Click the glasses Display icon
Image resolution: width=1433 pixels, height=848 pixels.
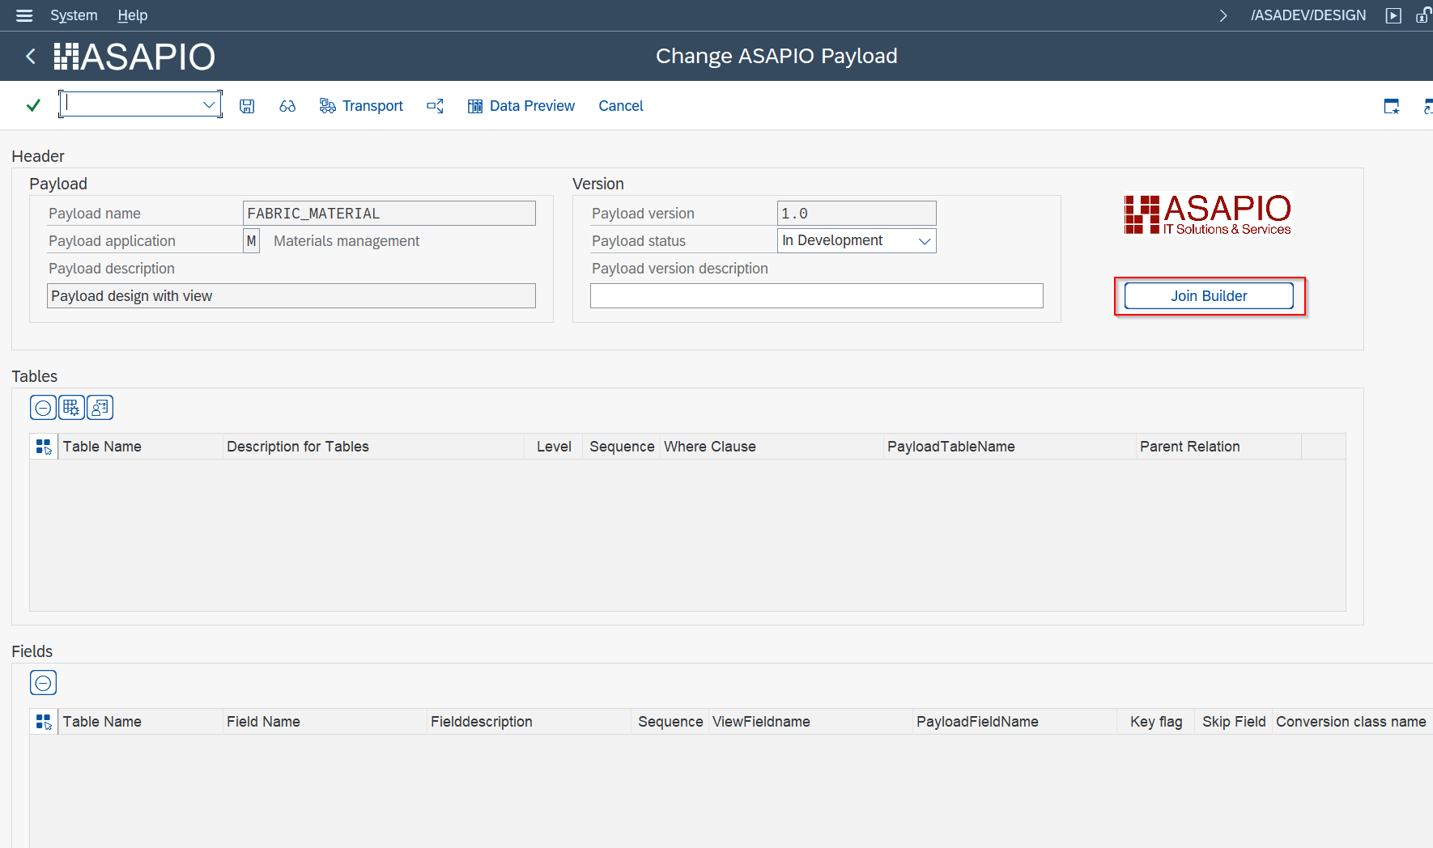287,106
